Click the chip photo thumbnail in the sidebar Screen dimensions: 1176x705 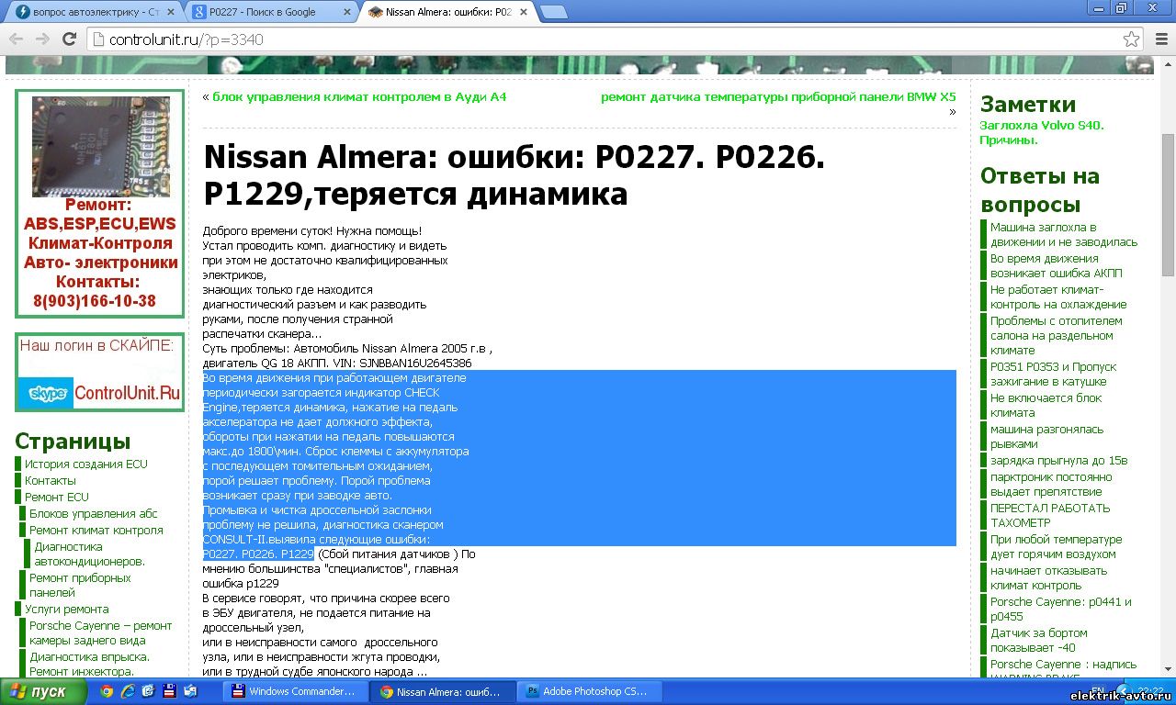coord(101,147)
